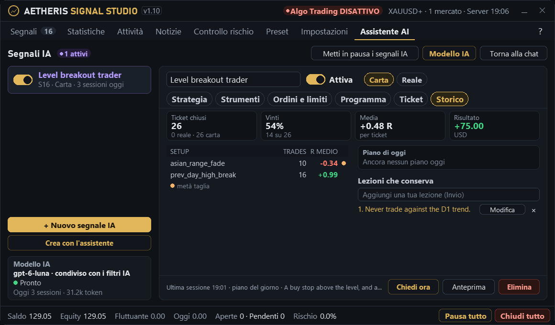Go to the Notizie tab

point(168,32)
